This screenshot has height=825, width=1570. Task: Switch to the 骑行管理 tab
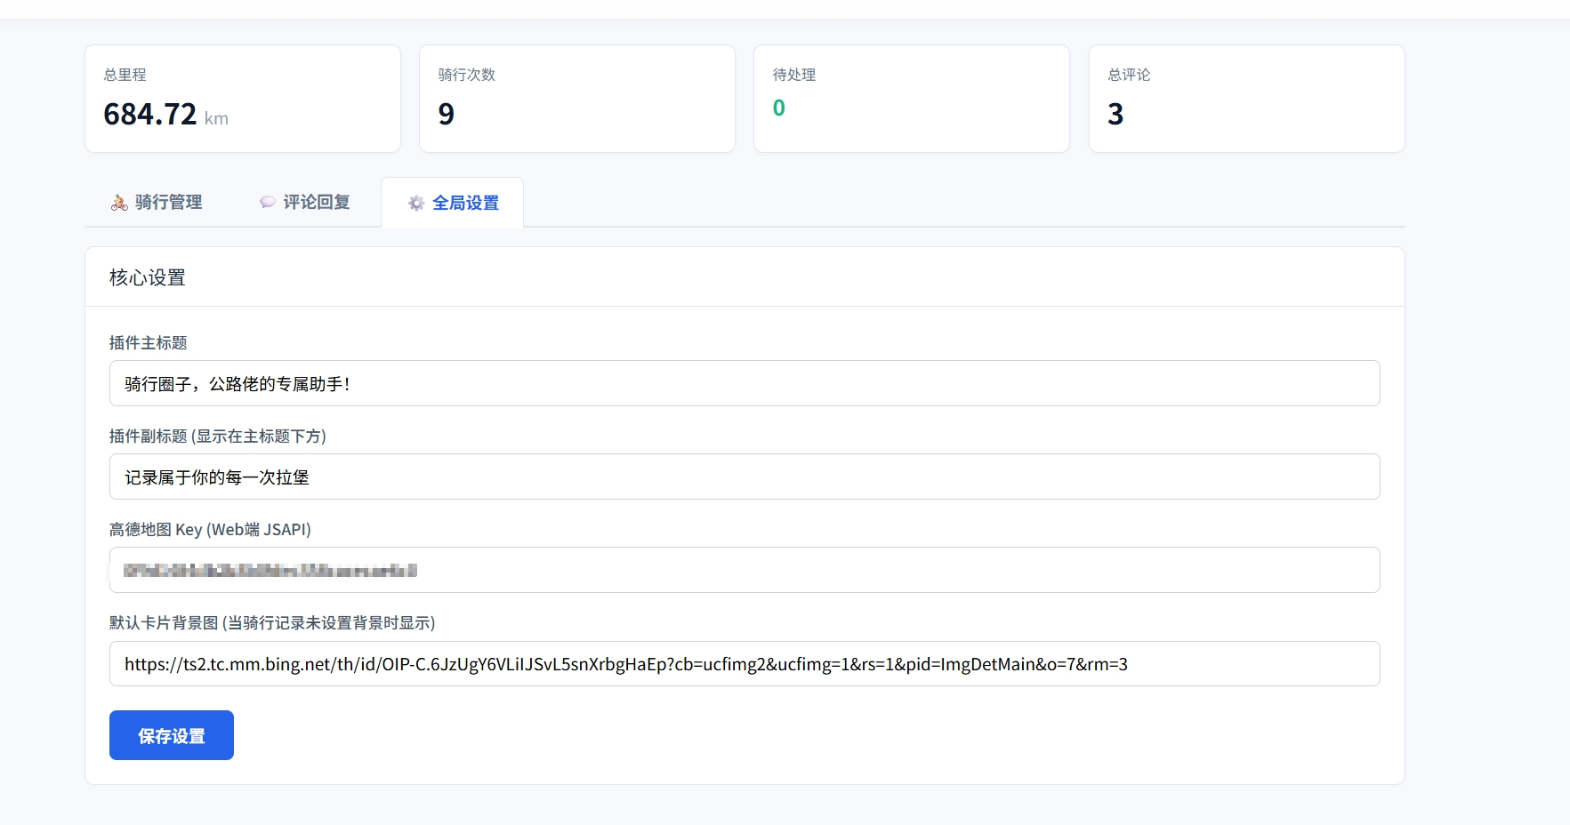point(168,203)
